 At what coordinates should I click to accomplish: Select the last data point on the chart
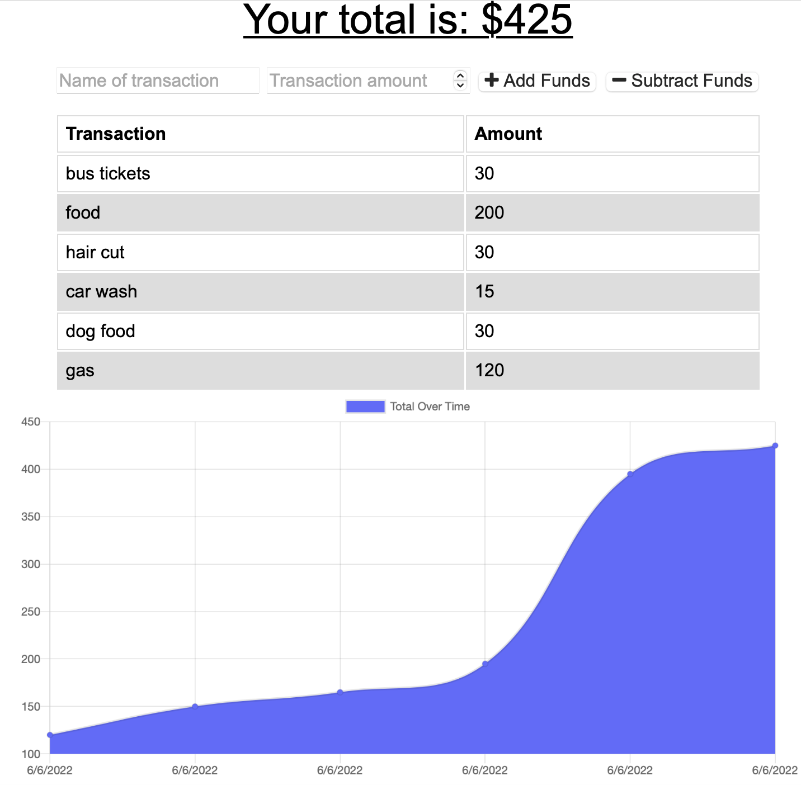point(775,445)
